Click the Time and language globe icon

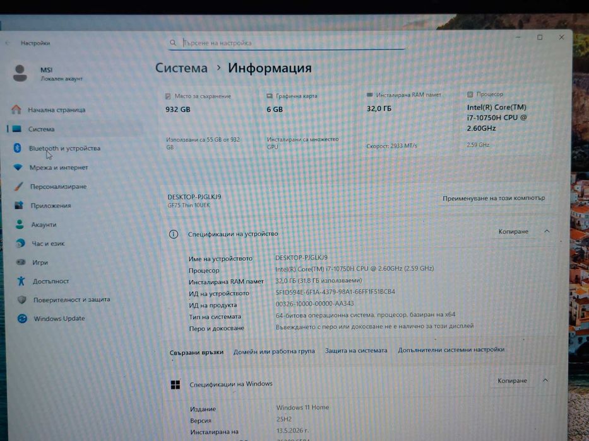(x=20, y=243)
